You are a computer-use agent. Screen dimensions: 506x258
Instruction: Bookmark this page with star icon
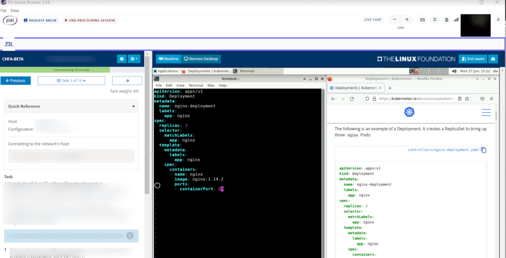[x=467, y=99]
